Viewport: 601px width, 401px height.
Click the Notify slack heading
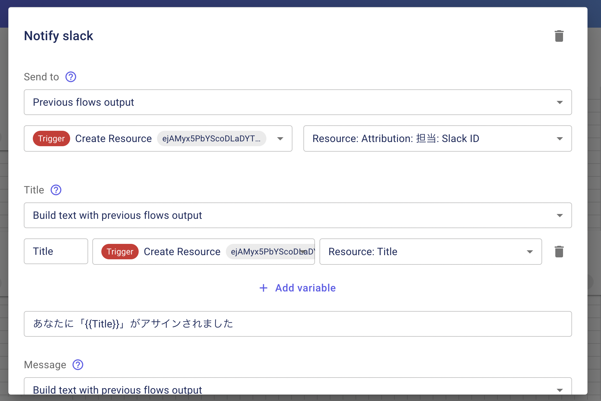(59, 36)
